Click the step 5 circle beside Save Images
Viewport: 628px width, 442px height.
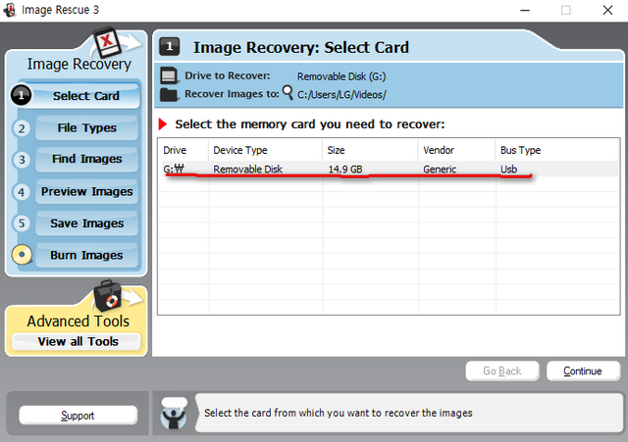22,222
